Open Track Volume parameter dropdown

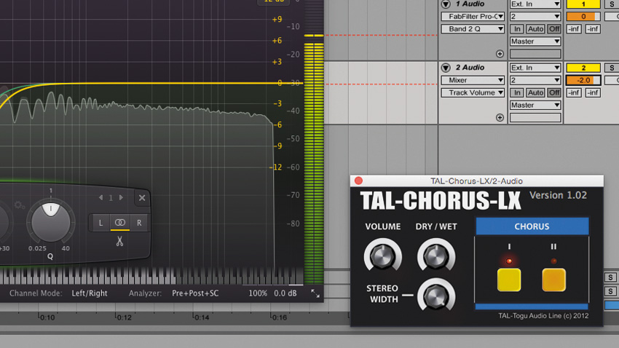coord(473,92)
